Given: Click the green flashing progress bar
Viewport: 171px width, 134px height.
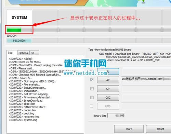Looking at the screenshot, I should tap(19, 30).
